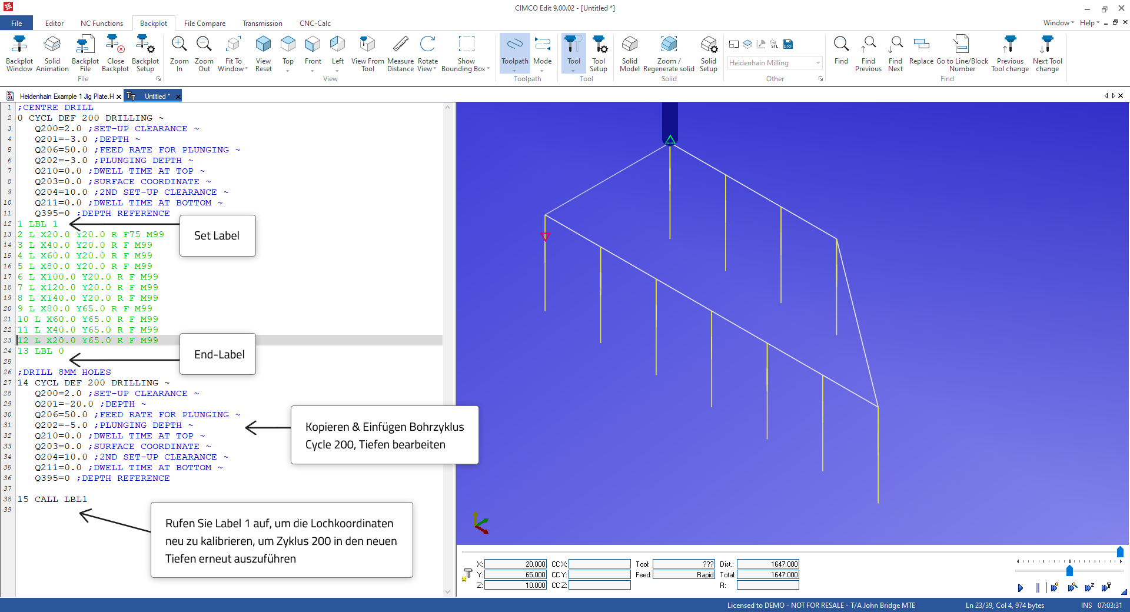
Task: Click the ';DRILL 8MM HOLES' comment line
Action: (64, 372)
